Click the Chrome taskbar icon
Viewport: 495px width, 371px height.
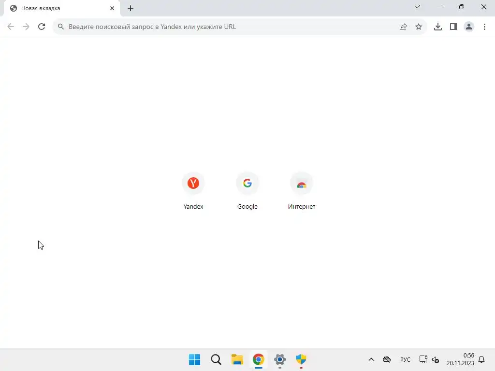pyautogui.click(x=259, y=359)
